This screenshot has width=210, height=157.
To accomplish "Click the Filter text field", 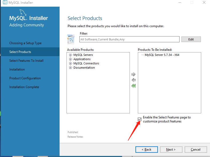I will click(129, 39).
